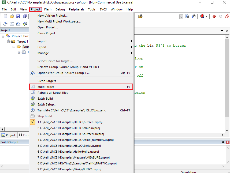Open the Import submenu
The width and height of the screenshot is (230, 173).
[x=81, y=41]
